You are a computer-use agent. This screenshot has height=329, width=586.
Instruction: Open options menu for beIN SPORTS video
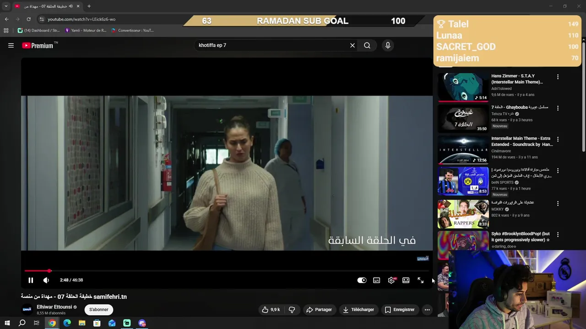pyautogui.click(x=558, y=171)
